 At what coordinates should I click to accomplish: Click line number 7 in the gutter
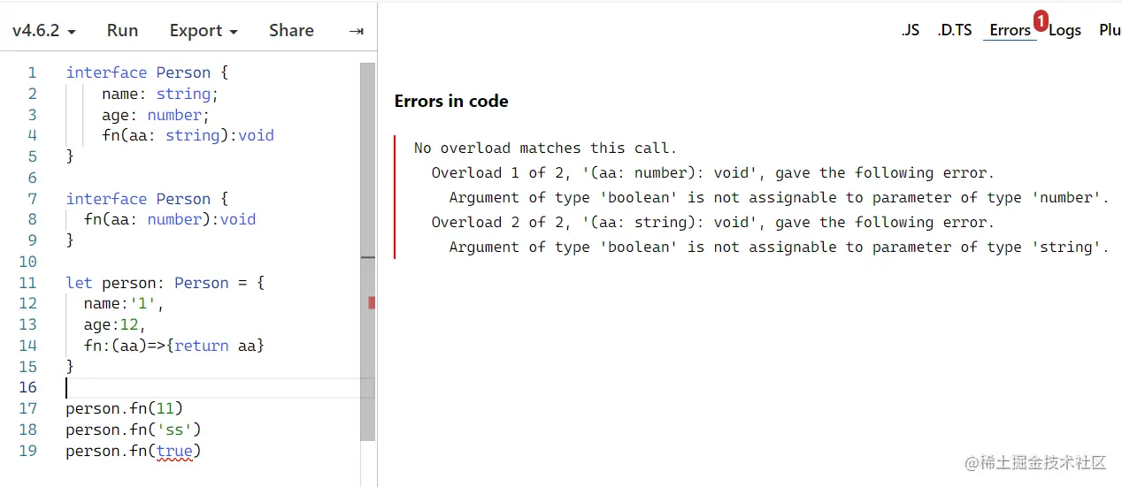coord(32,199)
